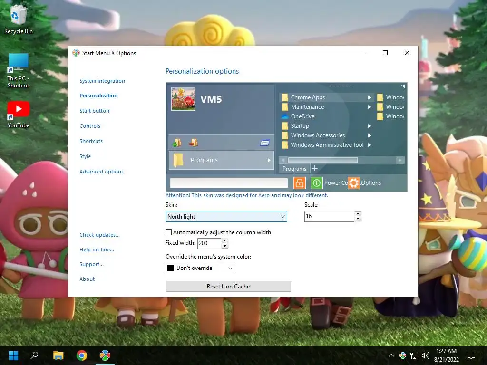Launch Google Chrome from the taskbar
This screenshot has height=365, width=487.
[x=82, y=355]
